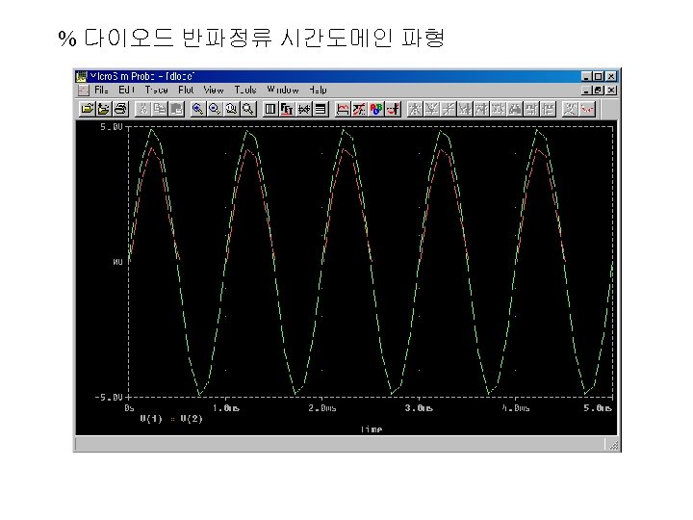Click the Eval Goal Function icon

click(359, 109)
